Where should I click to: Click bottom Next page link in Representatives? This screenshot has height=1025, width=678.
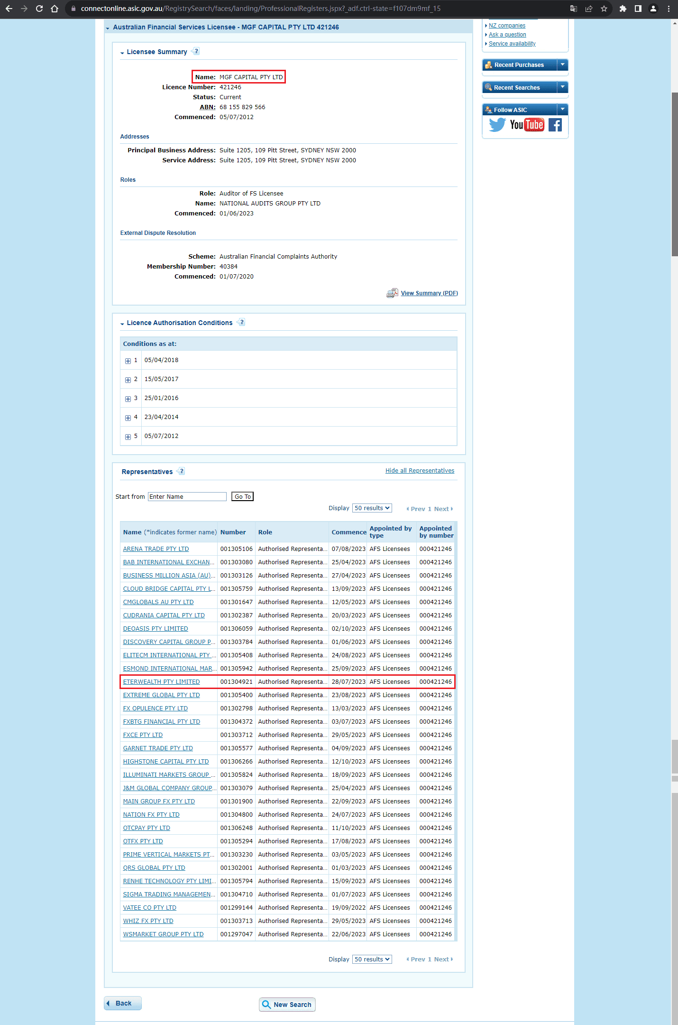[443, 959]
